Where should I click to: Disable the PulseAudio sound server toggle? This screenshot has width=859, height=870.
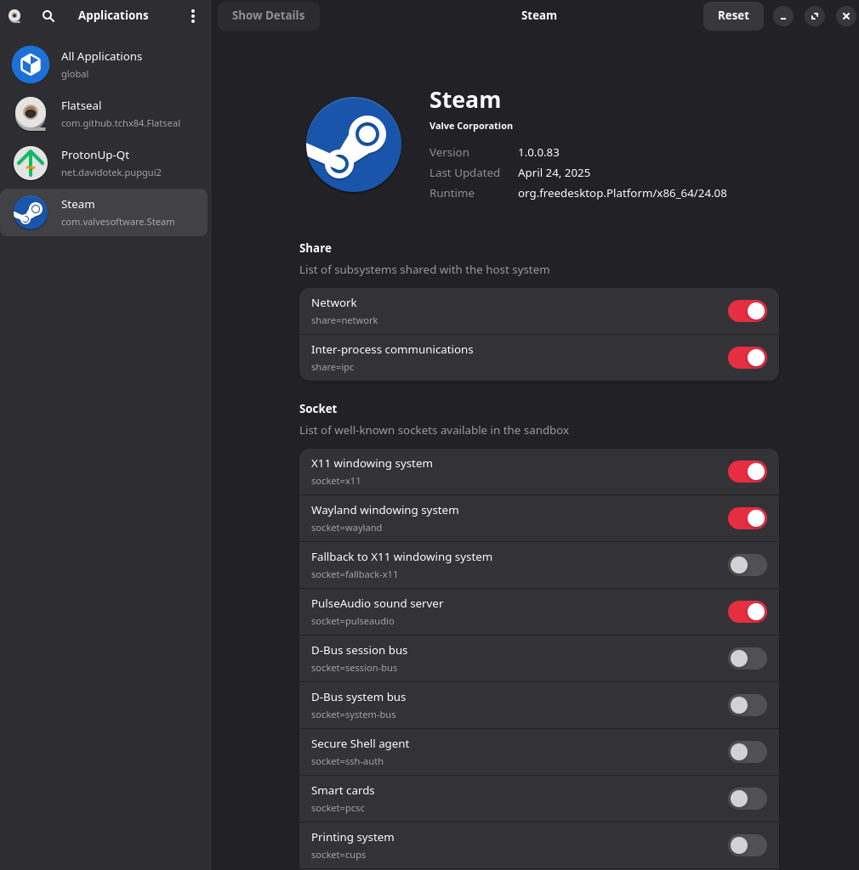point(747,612)
